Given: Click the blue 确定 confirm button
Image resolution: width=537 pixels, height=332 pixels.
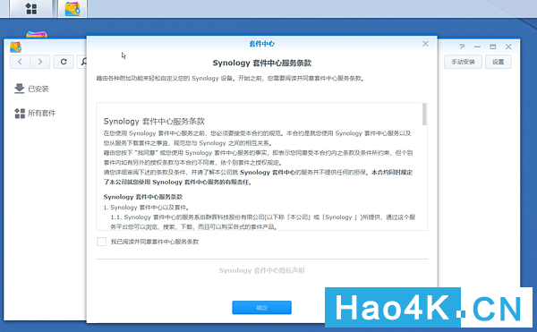Looking at the screenshot, I should [x=261, y=307].
